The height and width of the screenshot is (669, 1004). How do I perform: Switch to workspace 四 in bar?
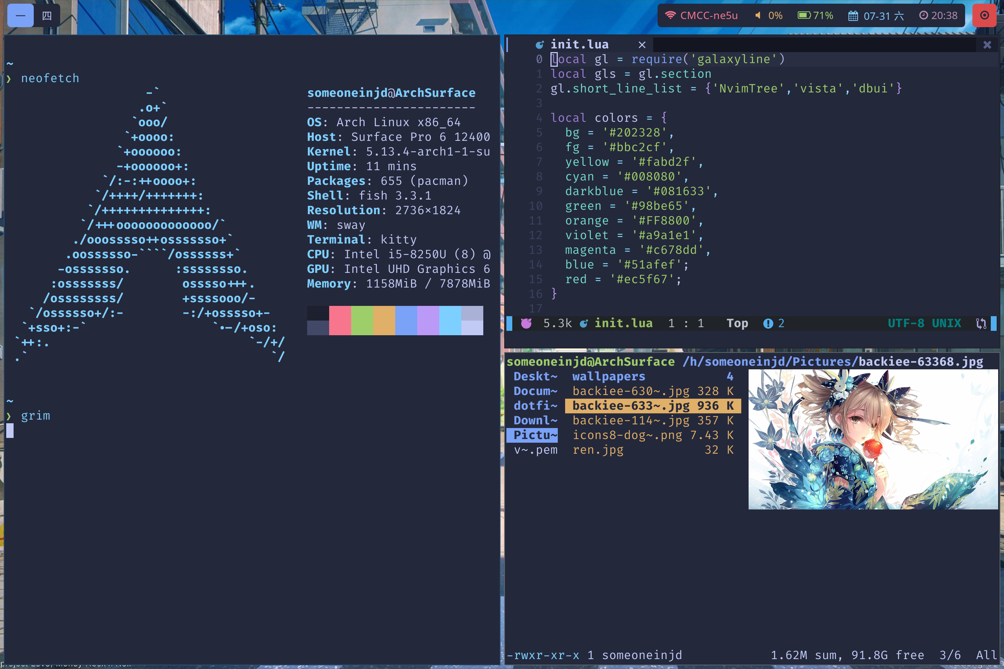tap(47, 16)
